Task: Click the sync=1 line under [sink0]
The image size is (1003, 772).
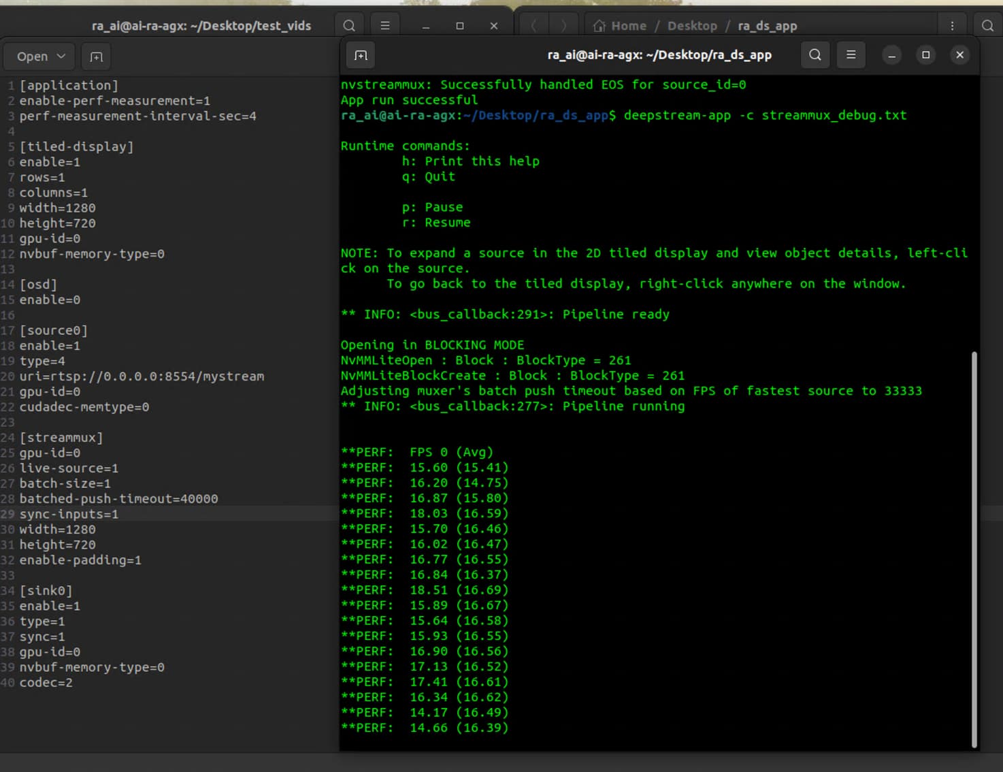Action: pos(42,637)
